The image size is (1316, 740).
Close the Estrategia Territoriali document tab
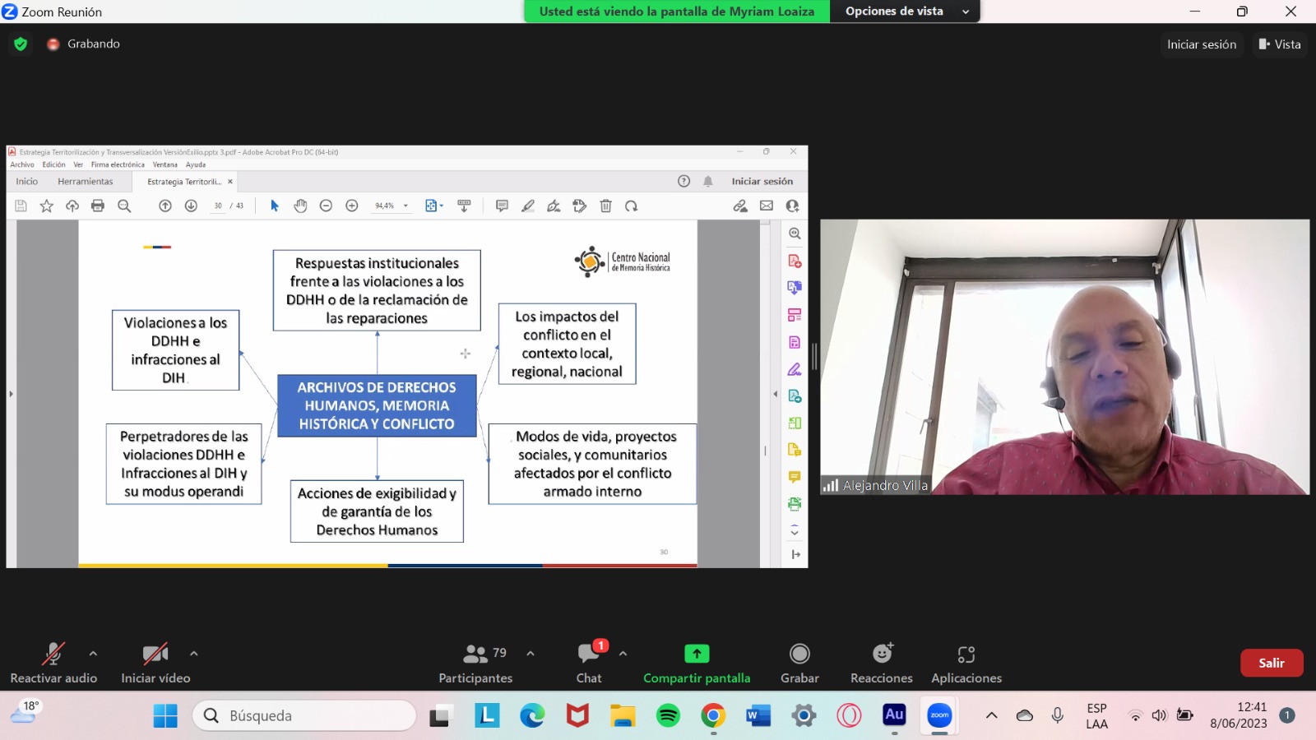230,182
